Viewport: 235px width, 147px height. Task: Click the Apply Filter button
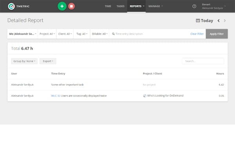pos(217,34)
